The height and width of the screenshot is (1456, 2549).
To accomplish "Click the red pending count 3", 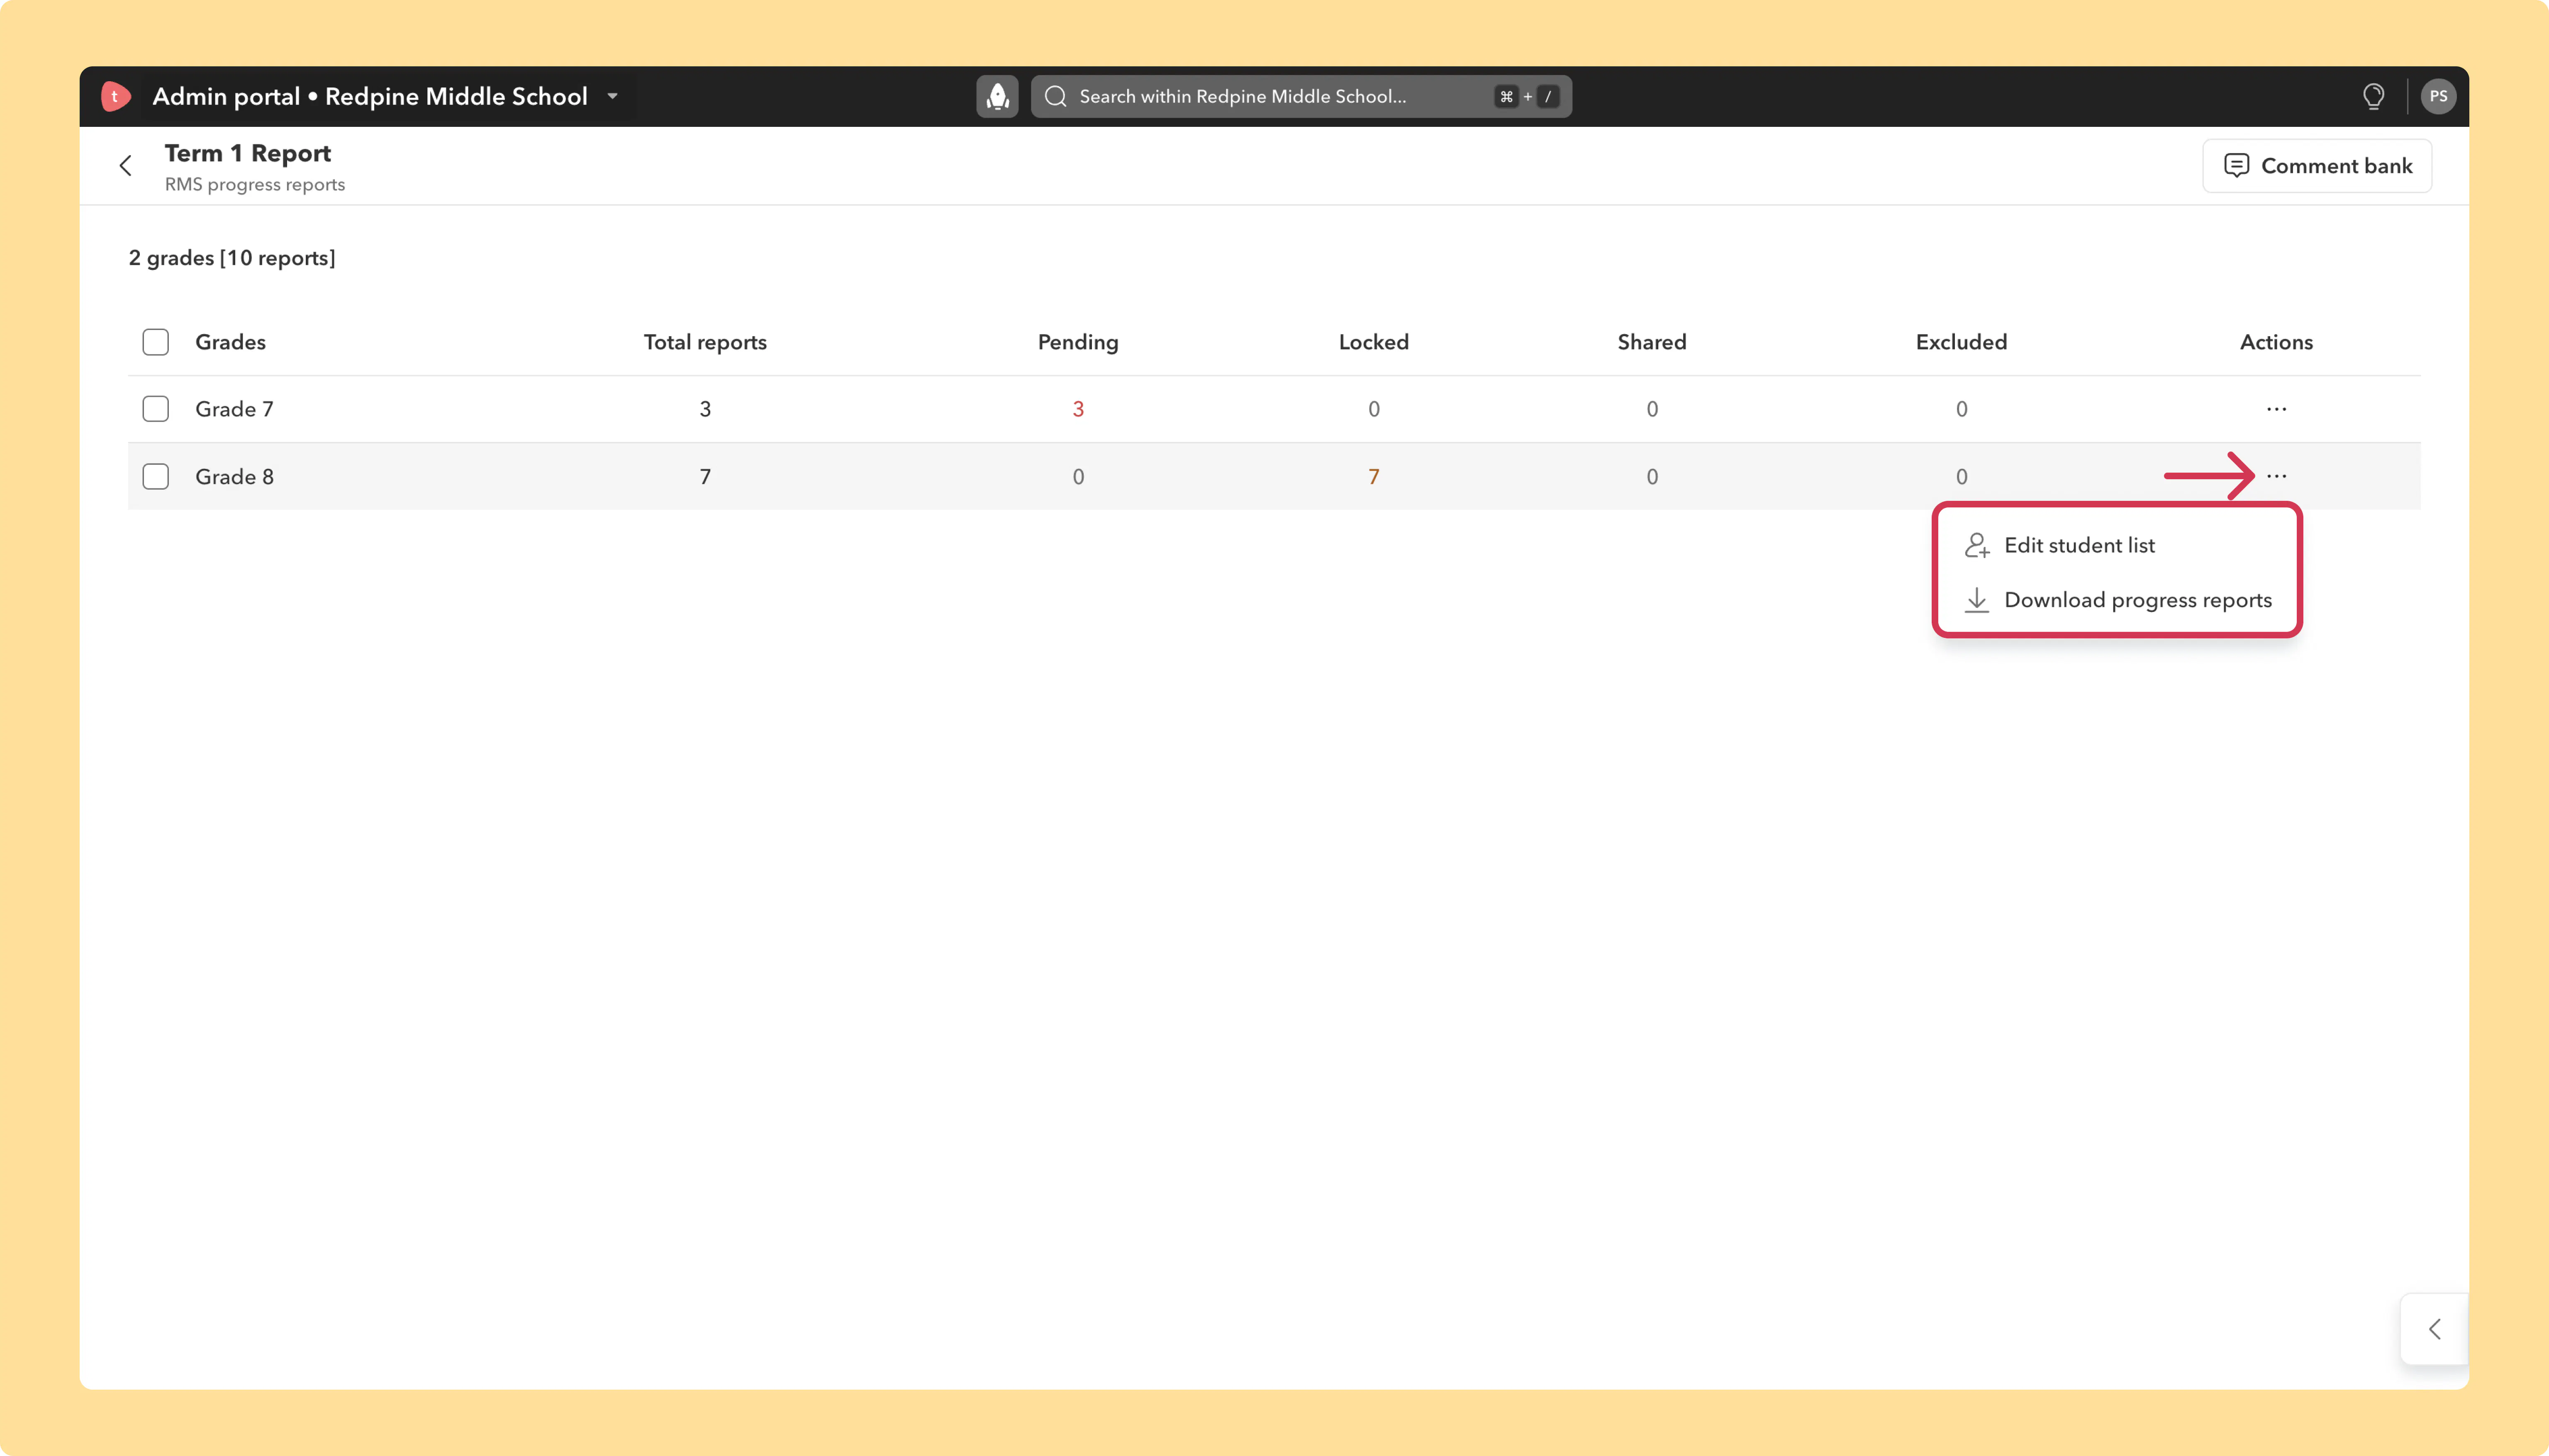I will (x=1078, y=409).
